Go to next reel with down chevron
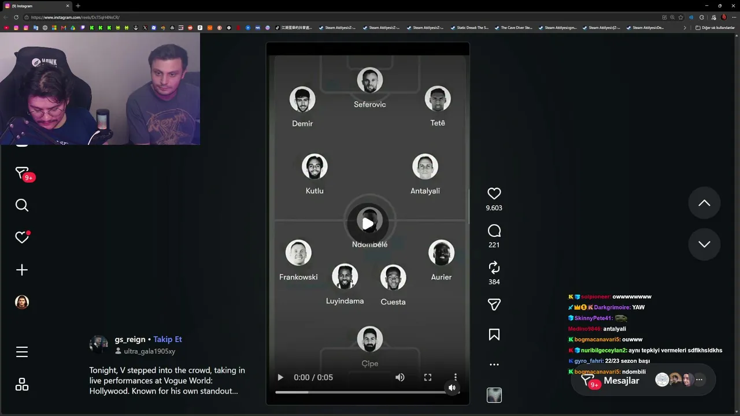 point(704,244)
